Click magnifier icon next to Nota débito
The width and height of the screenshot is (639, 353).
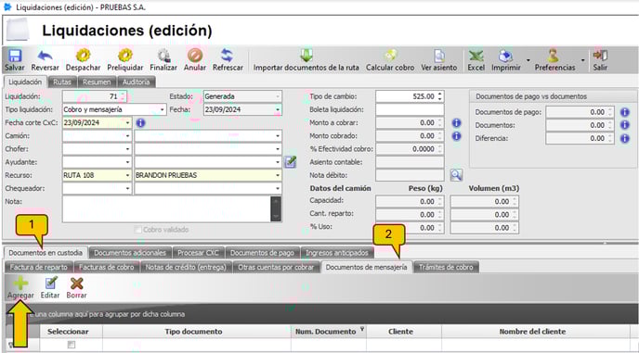click(456, 175)
